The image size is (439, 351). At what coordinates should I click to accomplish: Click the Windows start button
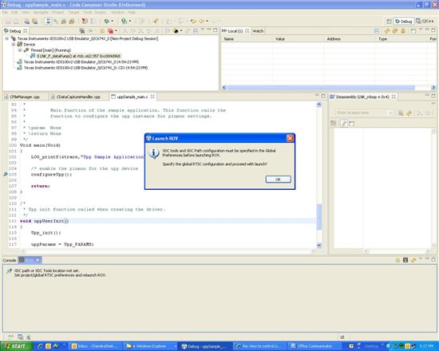16,346
